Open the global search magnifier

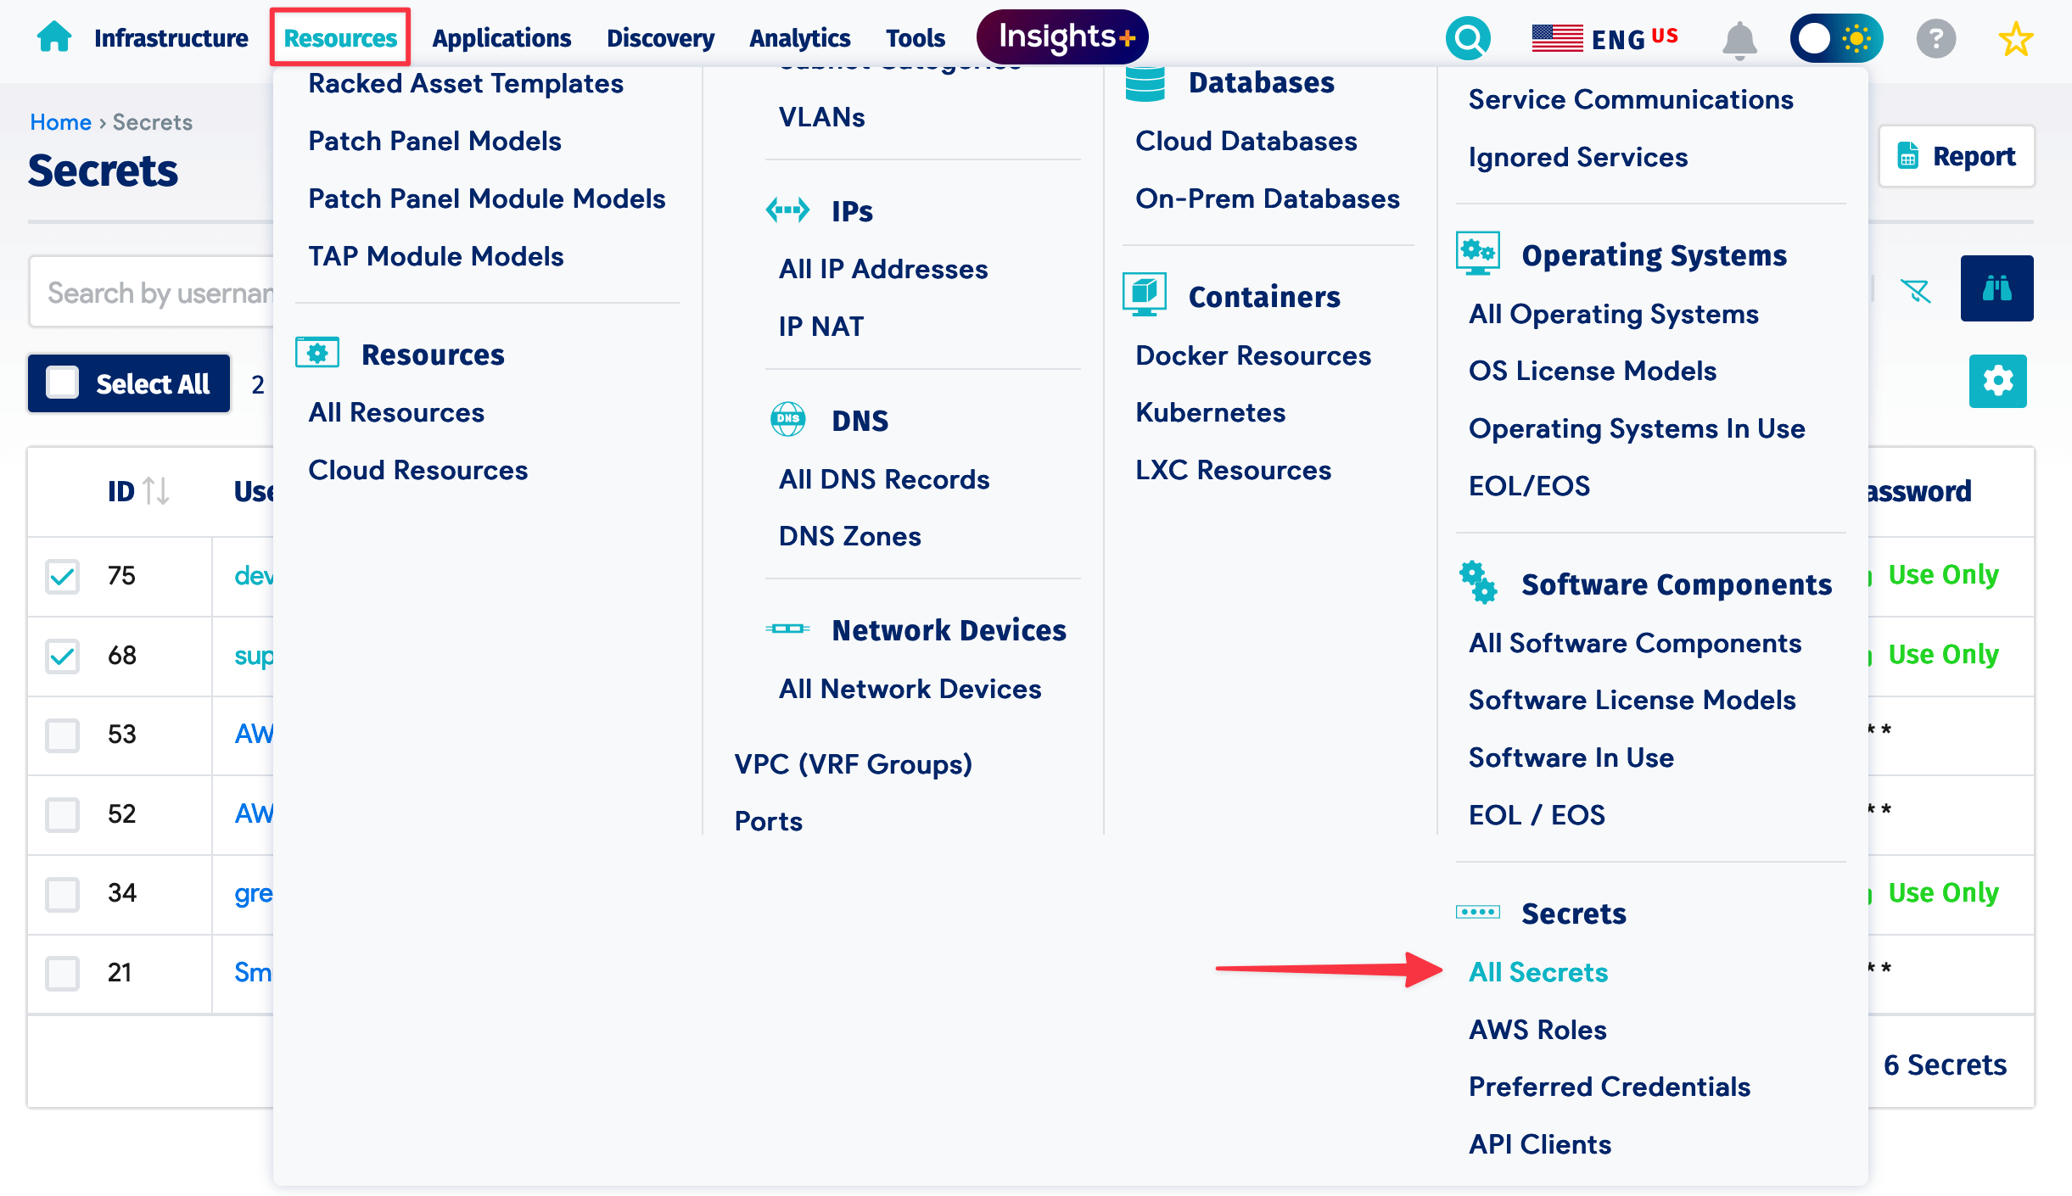tap(1469, 37)
